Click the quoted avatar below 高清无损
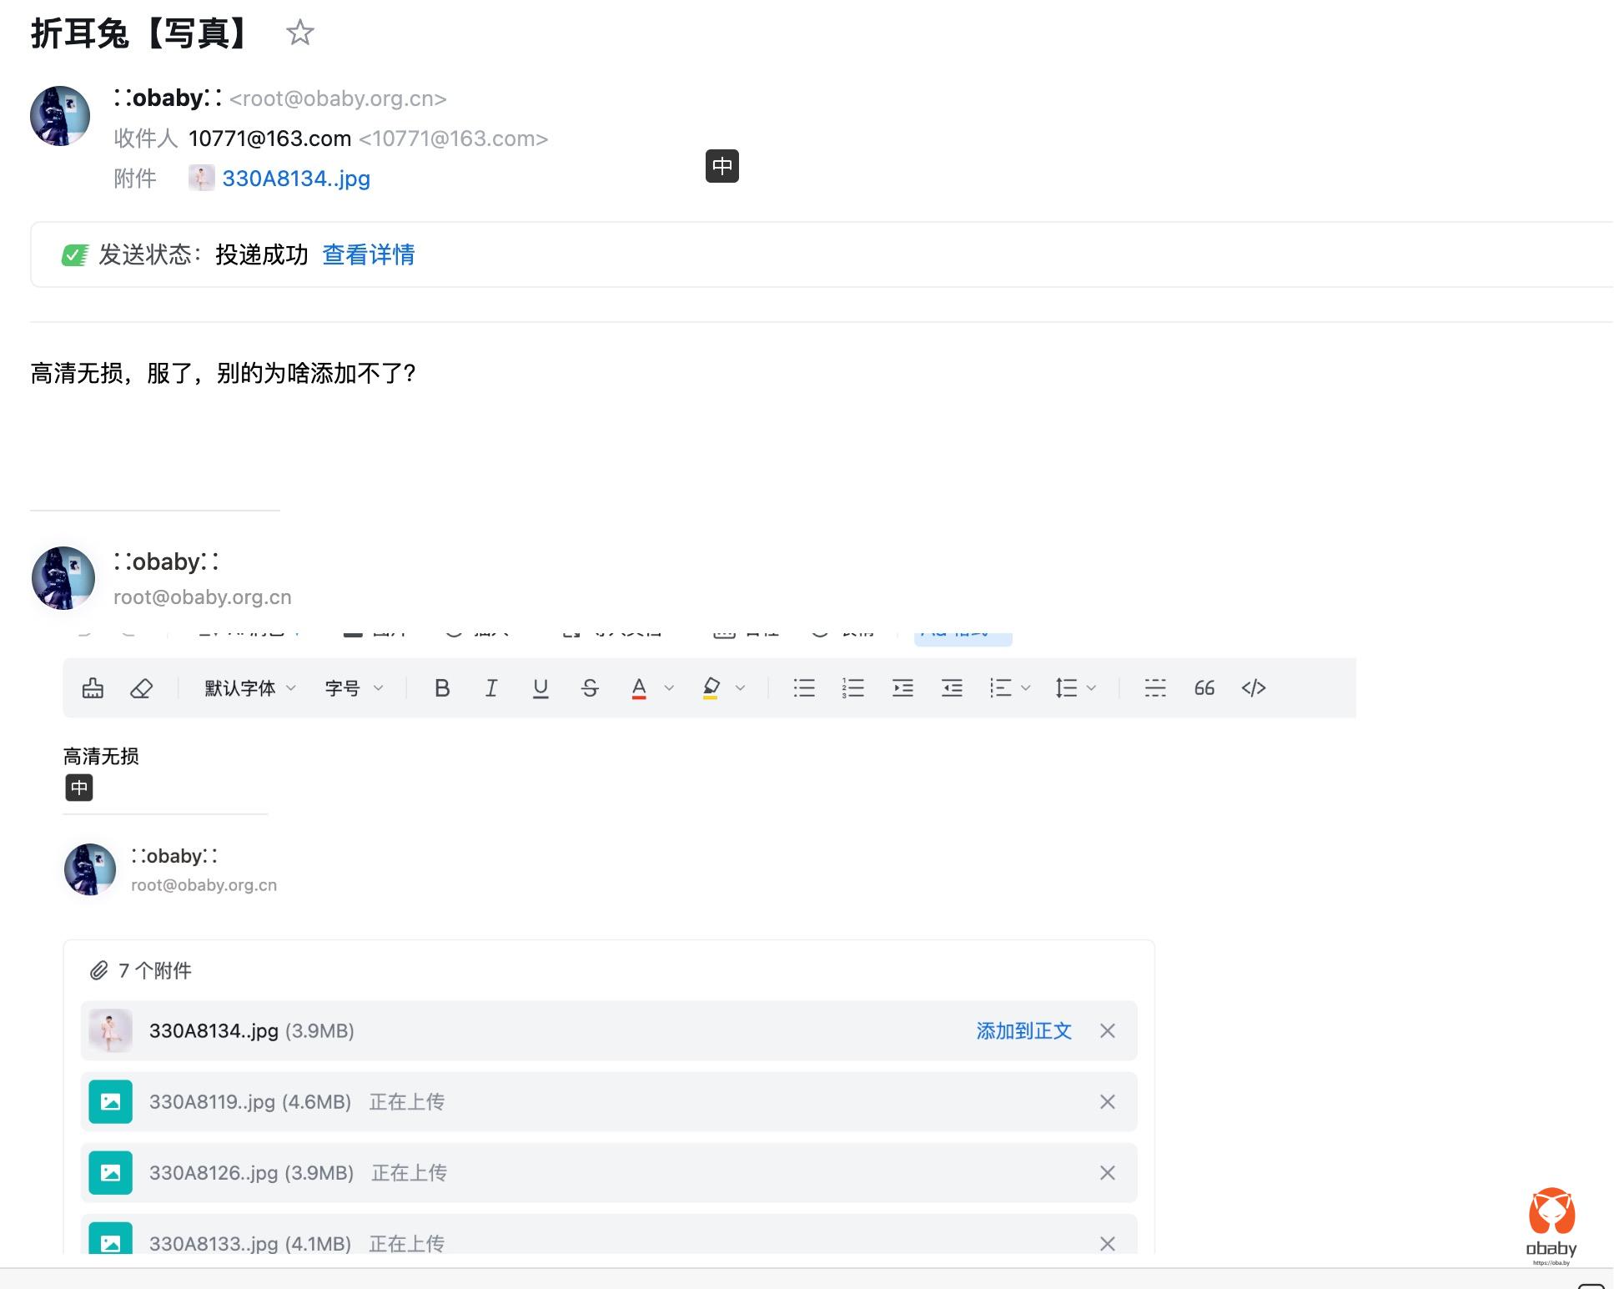Image resolution: width=1614 pixels, height=1289 pixels. pos(90,869)
